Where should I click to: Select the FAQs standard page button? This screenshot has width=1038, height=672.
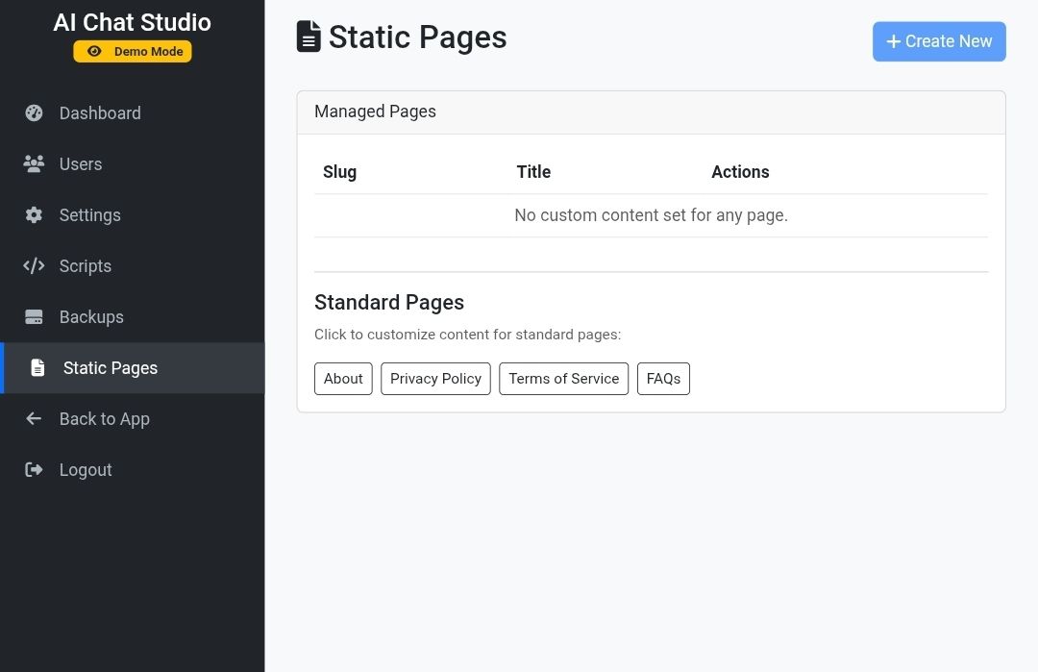point(663,379)
